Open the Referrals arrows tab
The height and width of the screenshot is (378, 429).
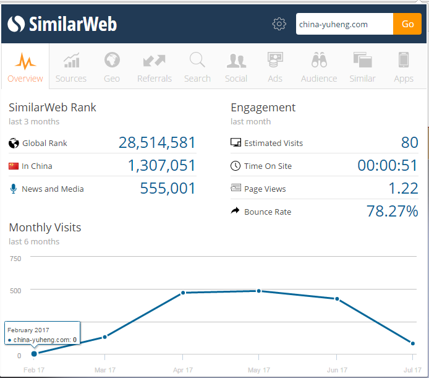154,67
